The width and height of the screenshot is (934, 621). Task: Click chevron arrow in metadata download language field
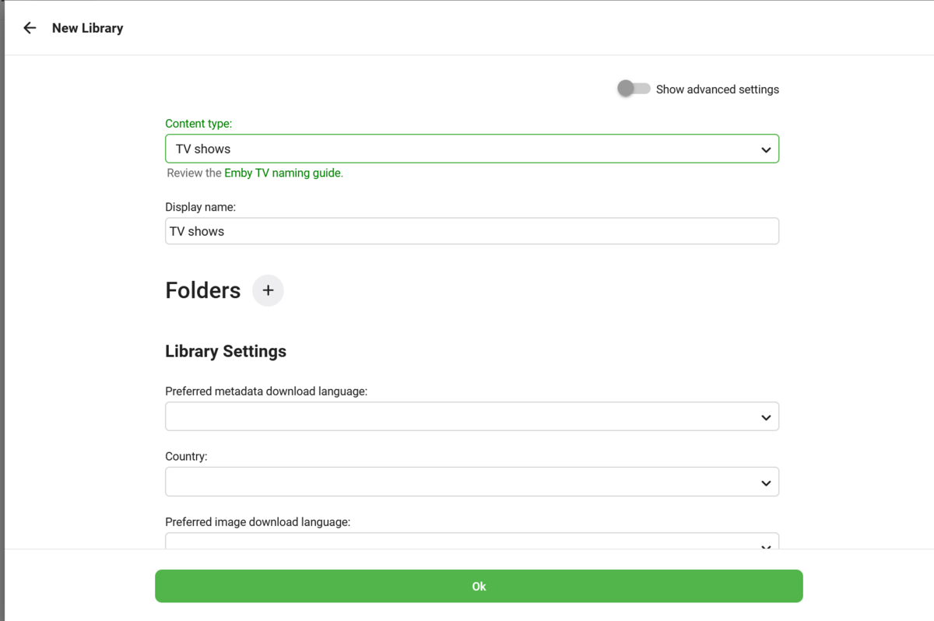tap(766, 417)
